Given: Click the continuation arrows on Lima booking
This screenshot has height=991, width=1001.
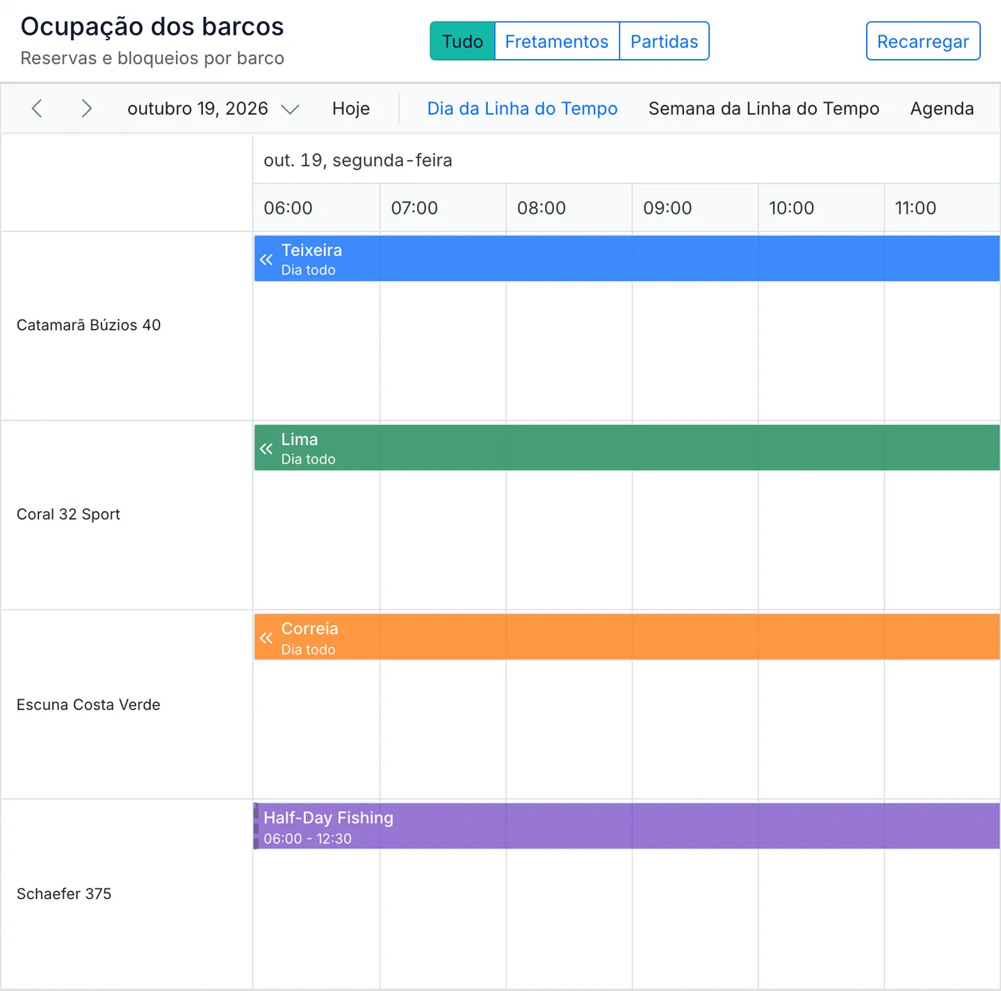Looking at the screenshot, I should click(266, 449).
